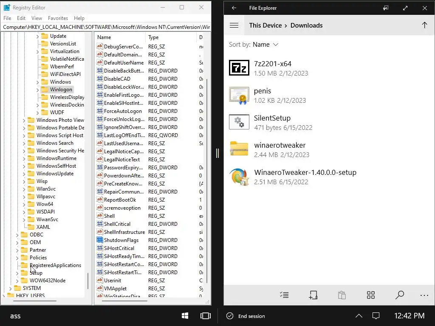Expand the ODBC registry key
This screenshot has width=435, height=326.
tap(17, 235)
